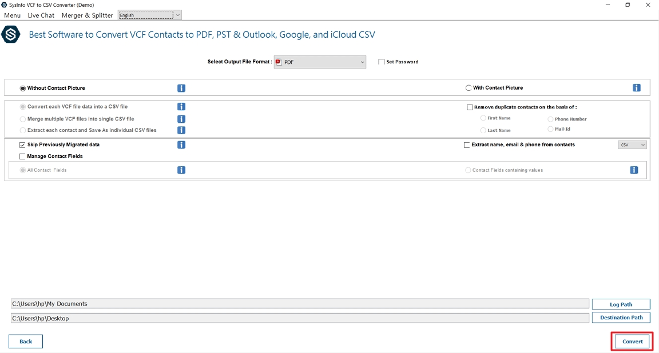Select Without Contact Picture radio button
The height and width of the screenshot is (353, 659).
(23, 88)
